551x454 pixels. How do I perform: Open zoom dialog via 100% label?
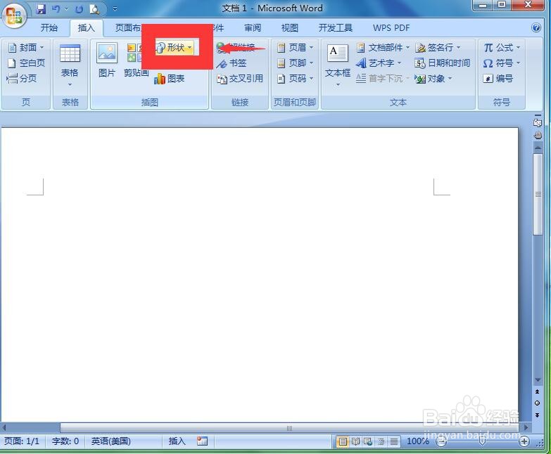[418, 441]
